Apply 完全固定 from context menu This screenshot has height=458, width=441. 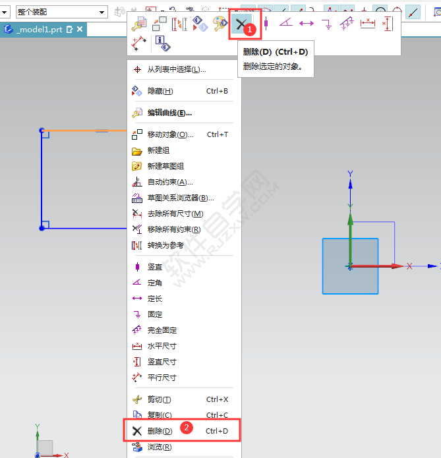coord(185,330)
